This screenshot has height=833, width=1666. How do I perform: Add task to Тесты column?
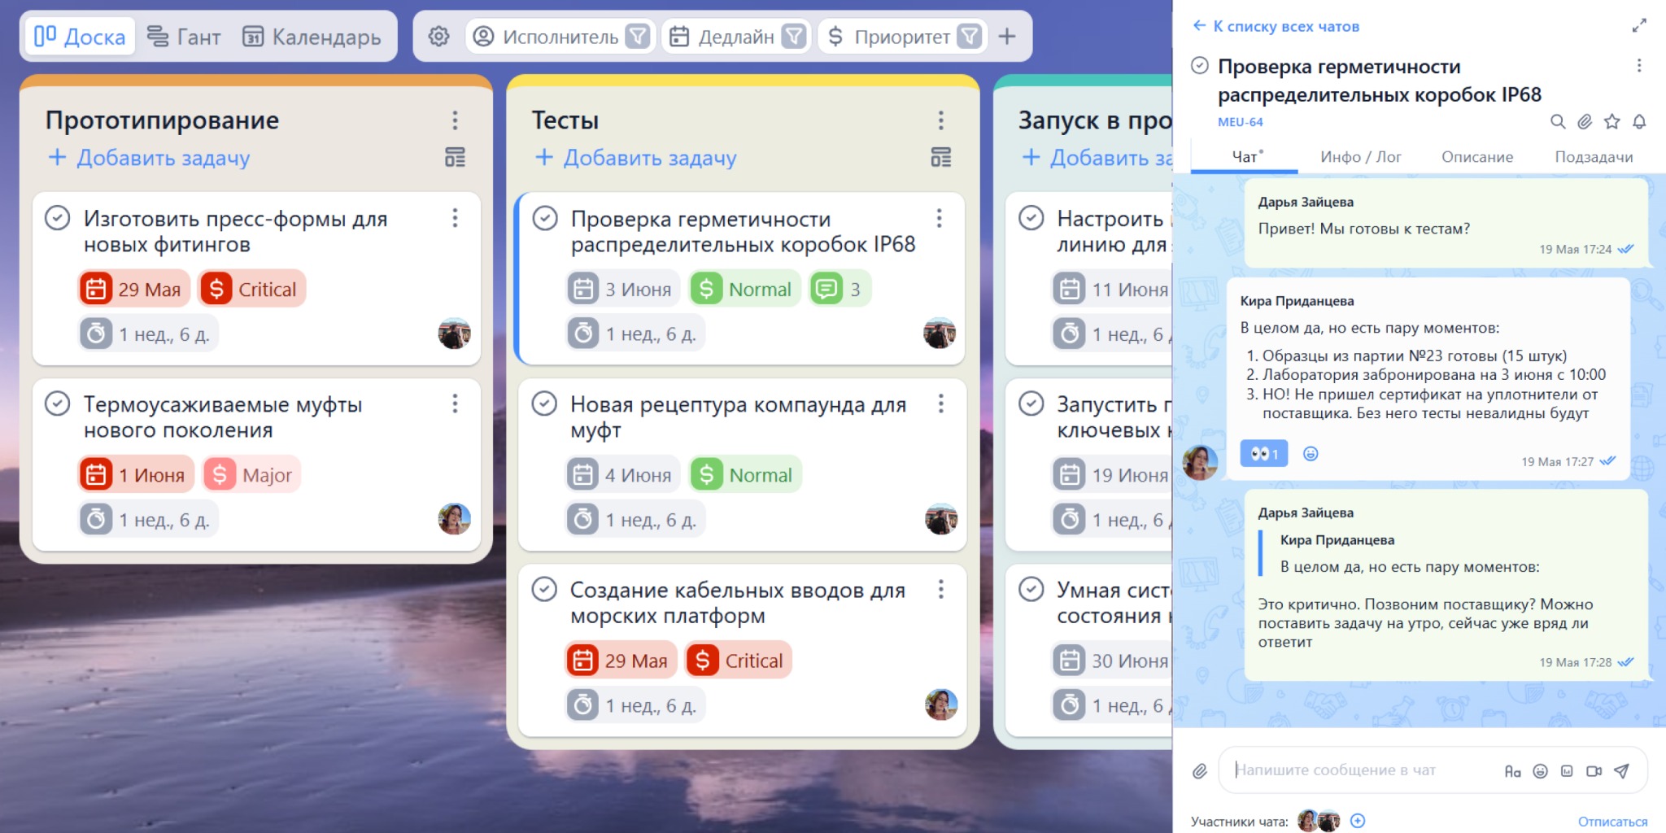(635, 158)
